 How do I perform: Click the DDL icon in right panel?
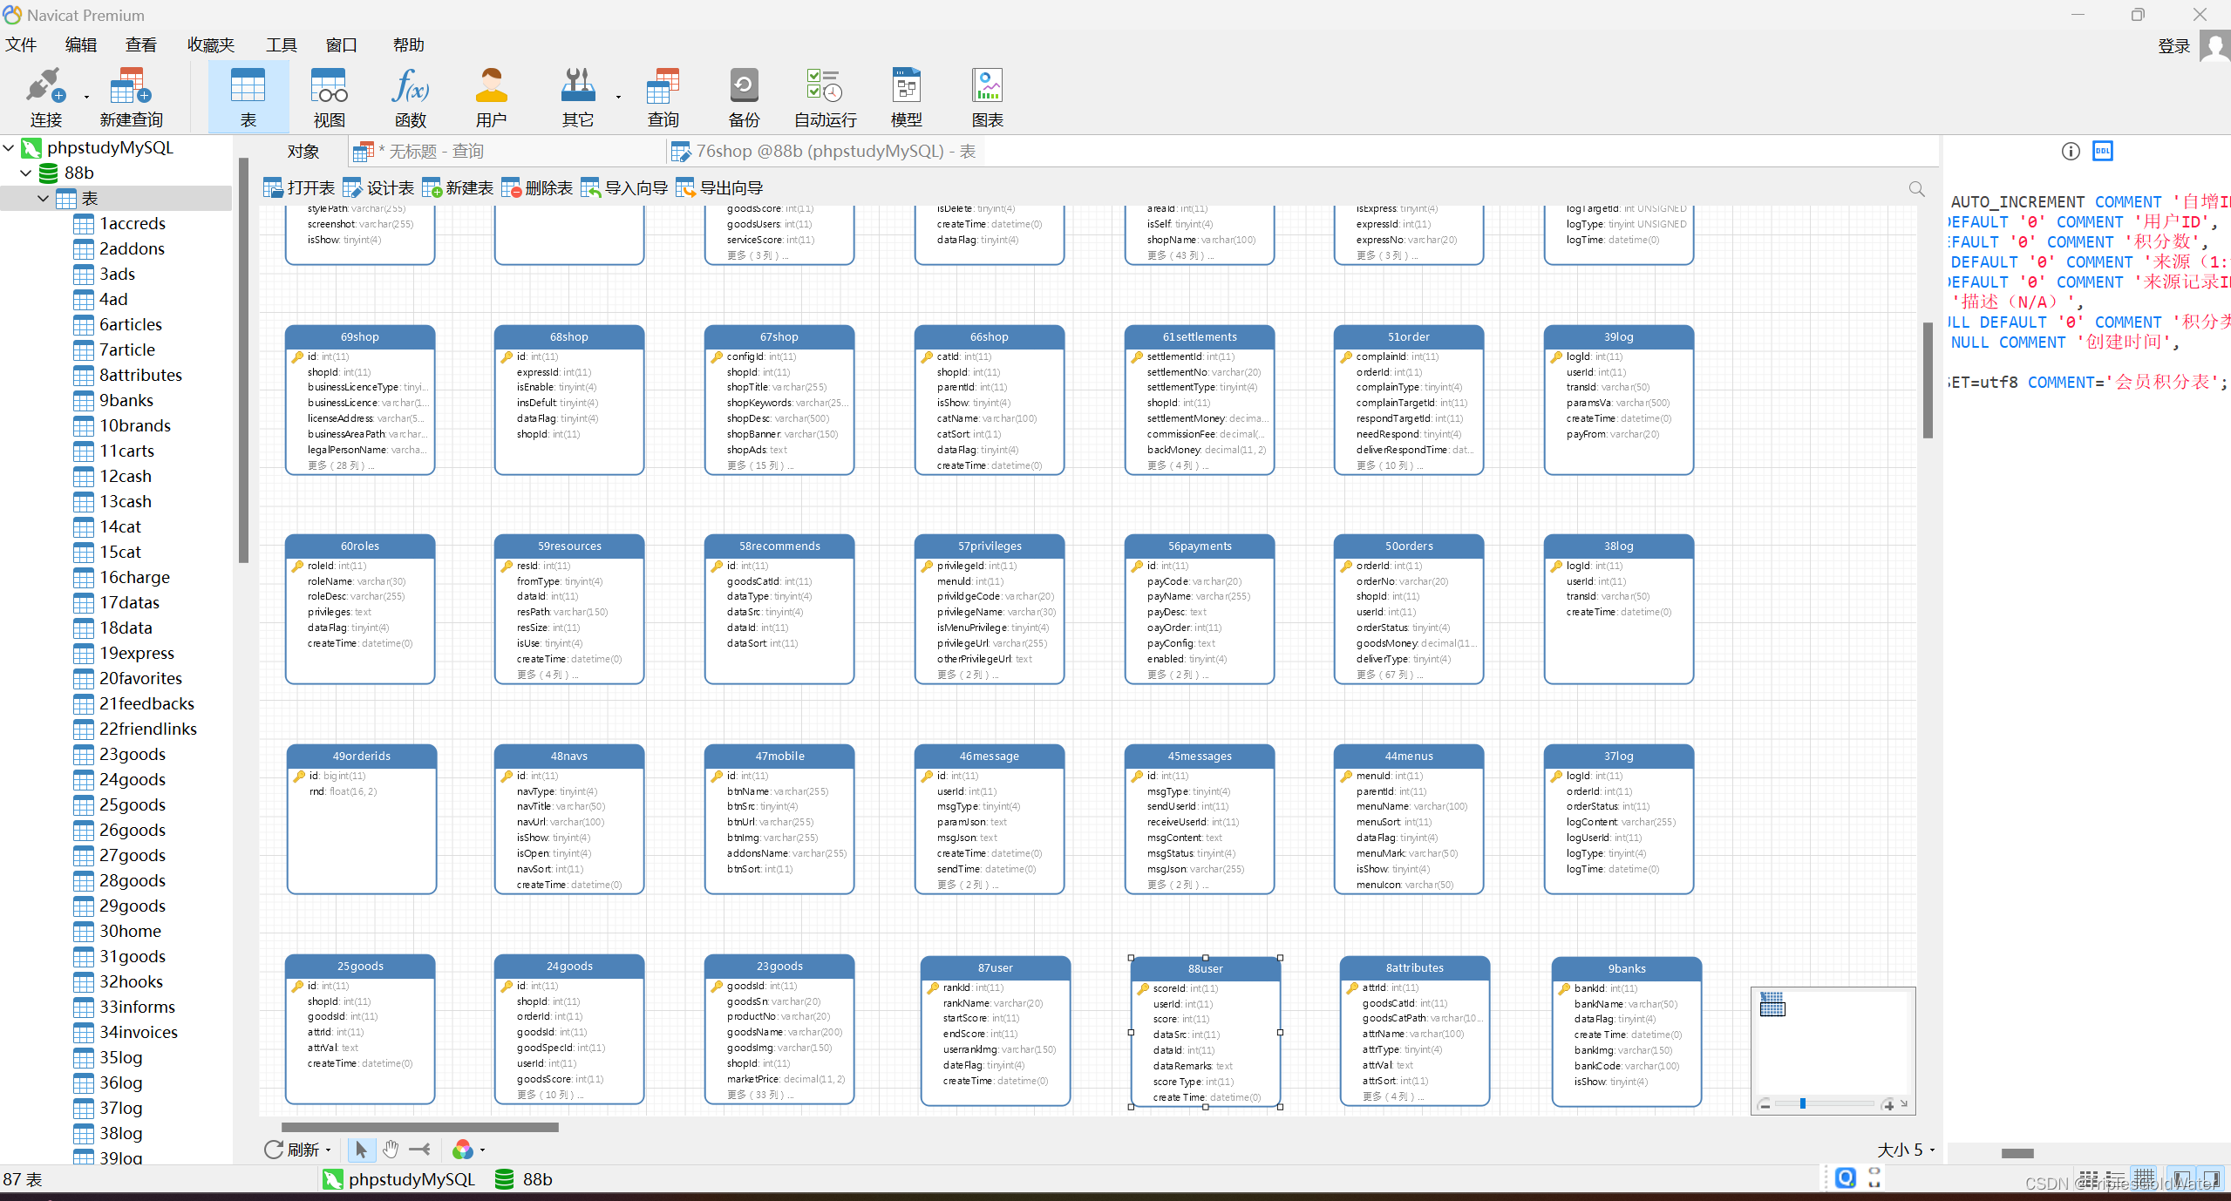2102,151
